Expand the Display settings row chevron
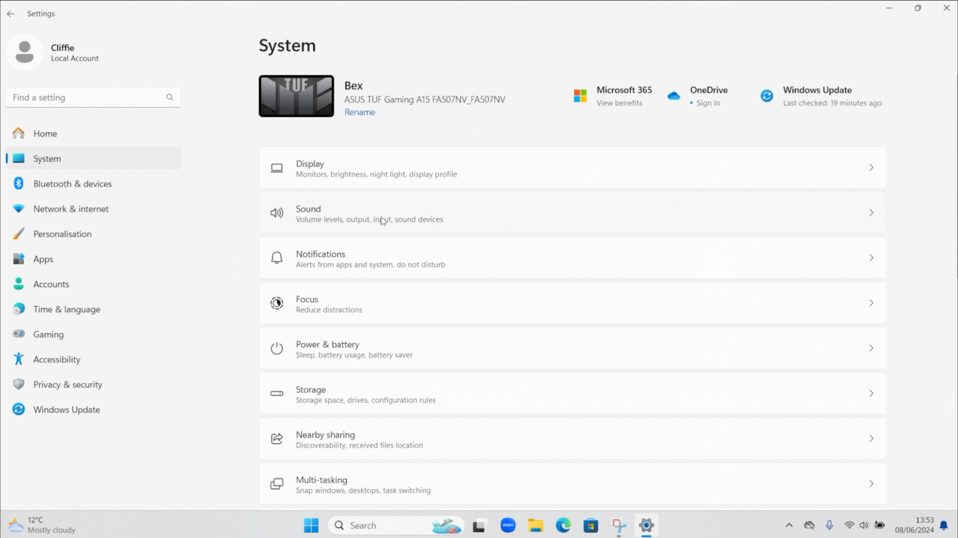The width and height of the screenshot is (958, 538). tap(871, 167)
